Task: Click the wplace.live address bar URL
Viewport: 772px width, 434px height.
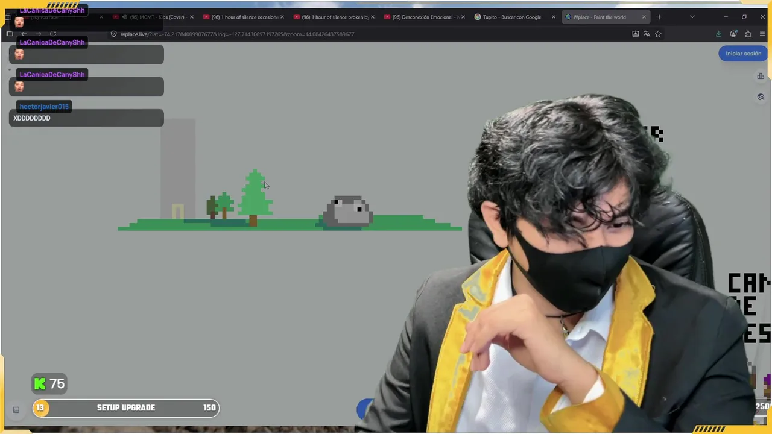Action: [237, 34]
